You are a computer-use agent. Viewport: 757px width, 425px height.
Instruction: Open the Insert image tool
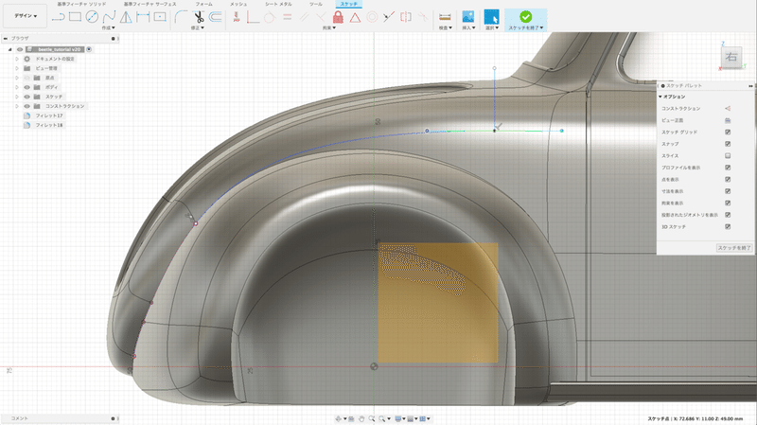(x=467, y=16)
